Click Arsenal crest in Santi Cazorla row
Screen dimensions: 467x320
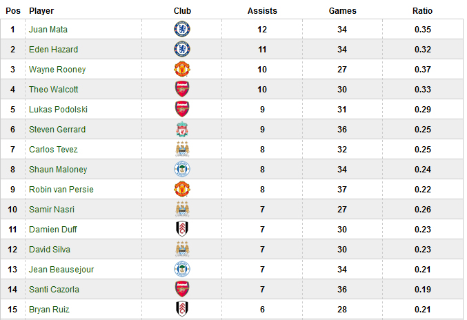pyautogui.click(x=182, y=289)
